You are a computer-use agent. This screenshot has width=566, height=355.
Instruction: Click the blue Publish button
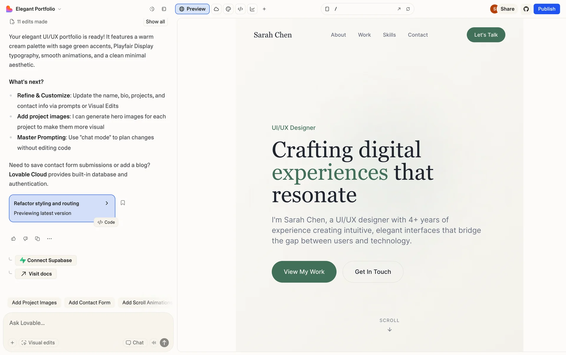click(x=547, y=9)
